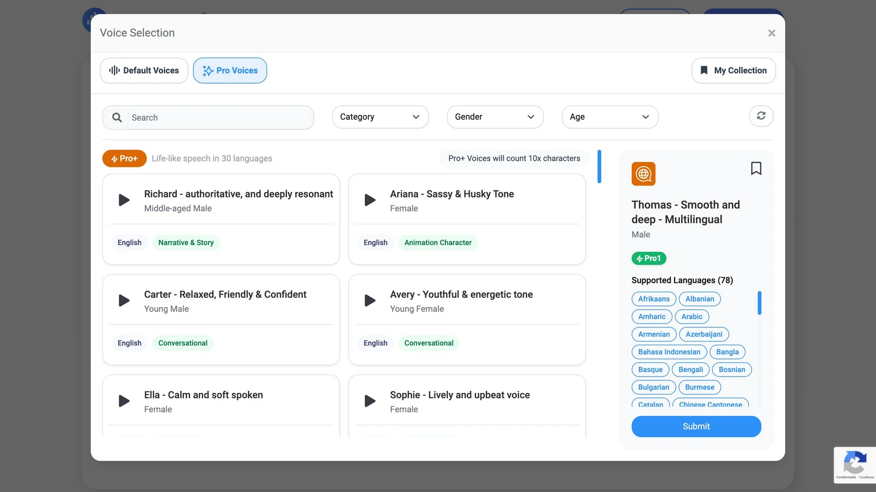Click the English tag on Carter card
Viewport: 876px width, 492px height.
pos(129,343)
